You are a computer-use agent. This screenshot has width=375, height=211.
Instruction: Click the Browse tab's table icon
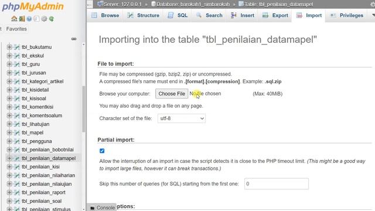pos(94,15)
